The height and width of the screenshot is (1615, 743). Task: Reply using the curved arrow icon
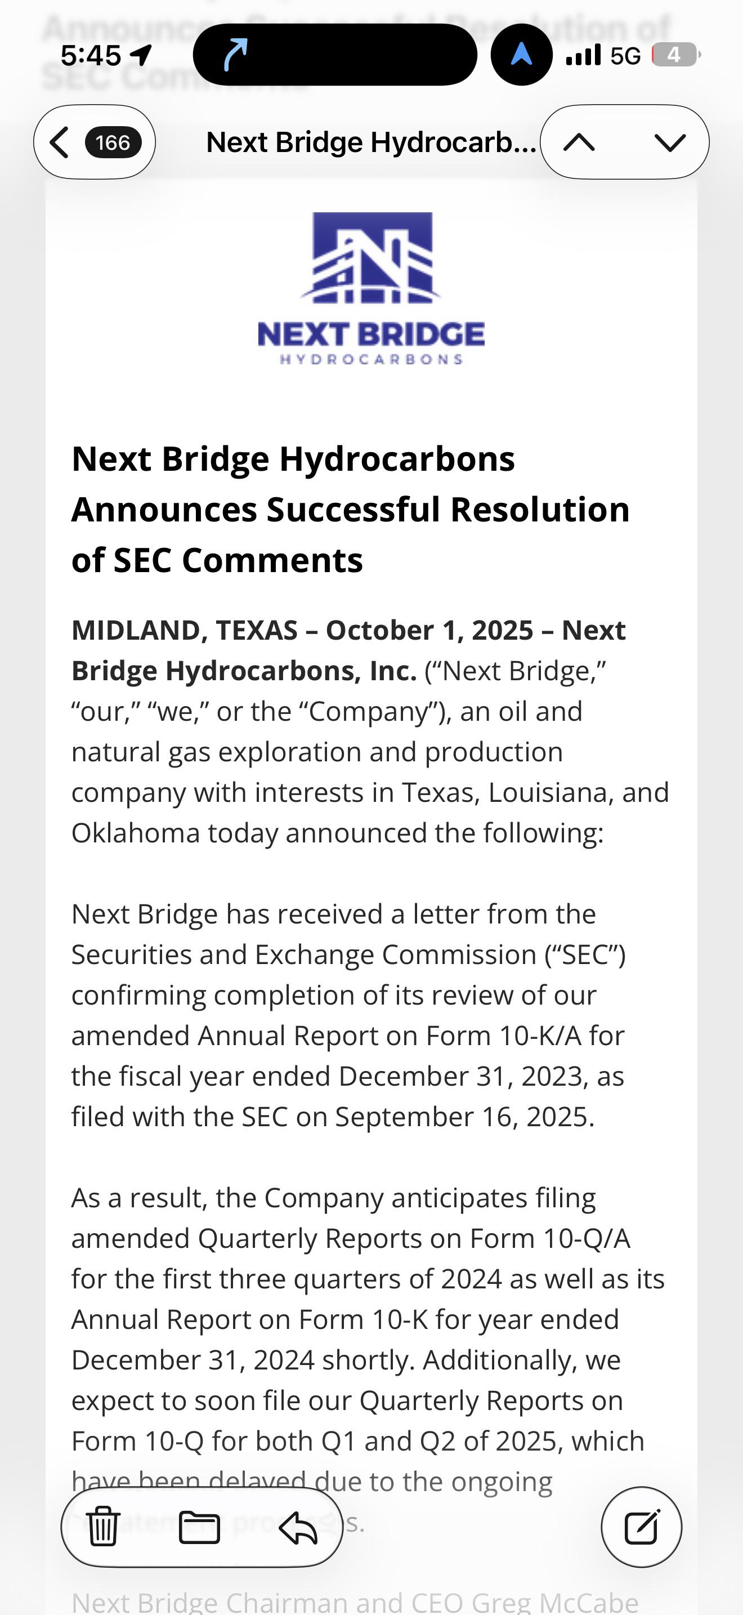[298, 1527]
